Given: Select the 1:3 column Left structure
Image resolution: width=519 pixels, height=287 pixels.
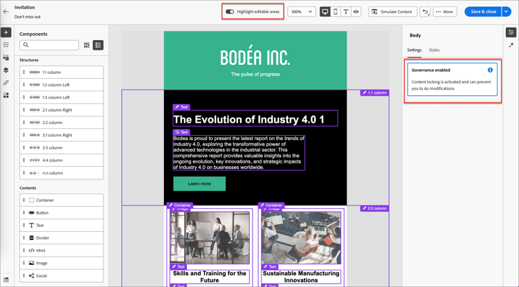Looking at the screenshot, I should point(62,97).
